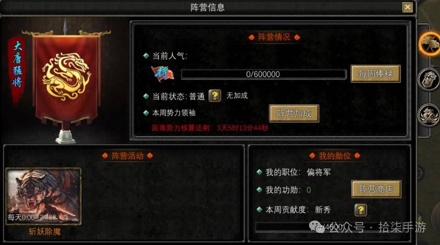Viewport: 440px width, 245px height.
Task: Click the weekly contribution progress bar
Action: point(329,227)
